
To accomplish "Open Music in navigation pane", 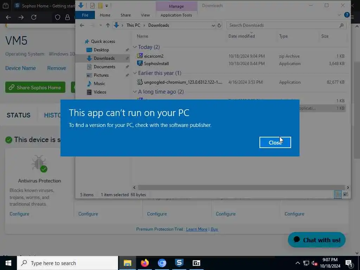I will 99,84.
